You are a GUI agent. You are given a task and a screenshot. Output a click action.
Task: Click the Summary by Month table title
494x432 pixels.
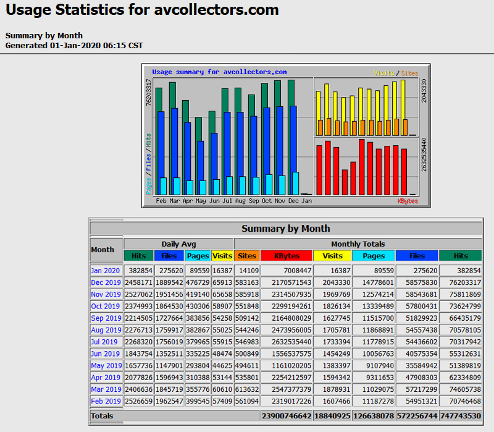point(286,228)
